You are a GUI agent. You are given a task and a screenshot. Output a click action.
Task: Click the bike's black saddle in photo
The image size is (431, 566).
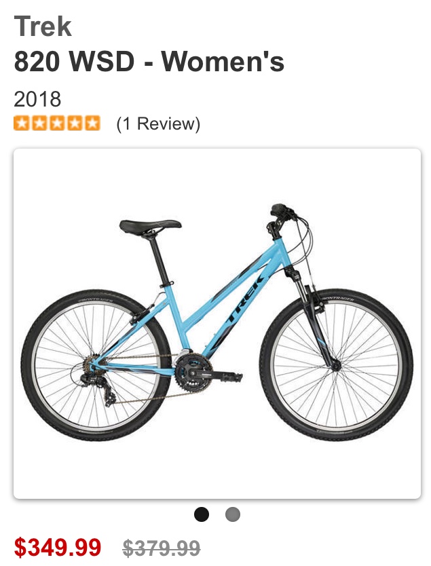(x=150, y=226)
